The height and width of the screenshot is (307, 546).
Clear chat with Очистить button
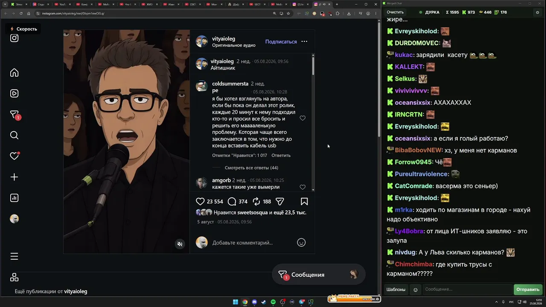tap(395, 12)
